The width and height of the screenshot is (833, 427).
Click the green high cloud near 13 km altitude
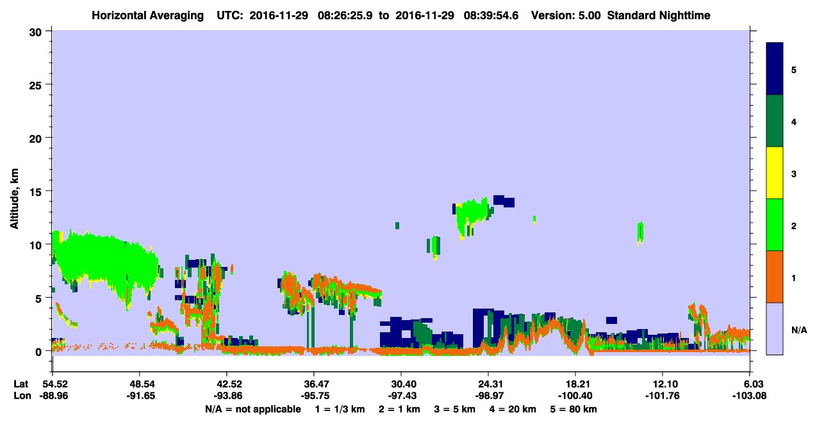(473, 216)
